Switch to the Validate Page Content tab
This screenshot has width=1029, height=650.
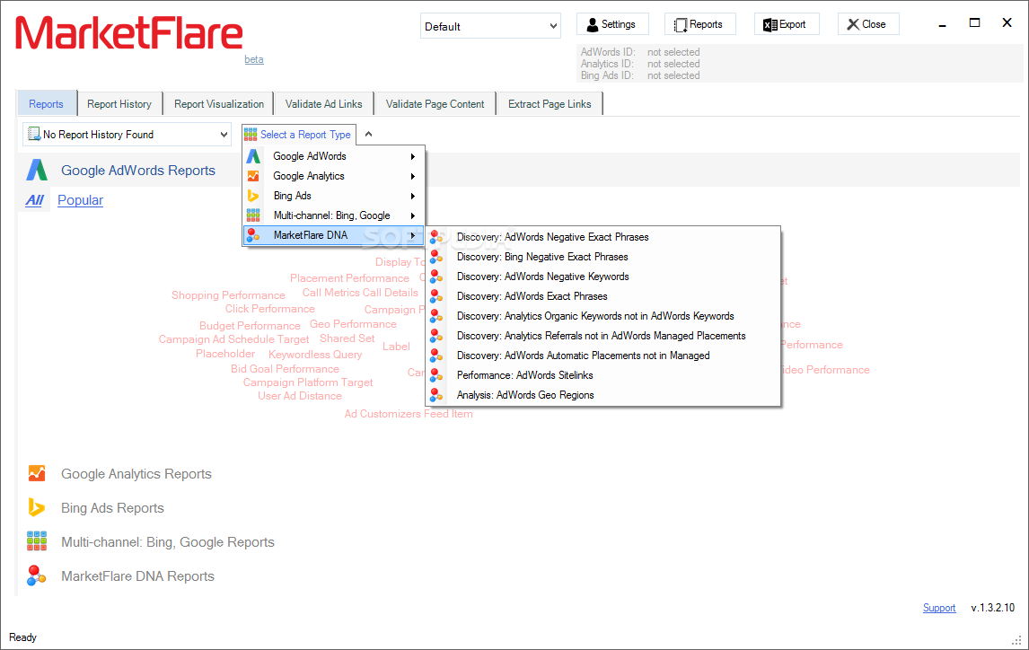click(435, 103)
